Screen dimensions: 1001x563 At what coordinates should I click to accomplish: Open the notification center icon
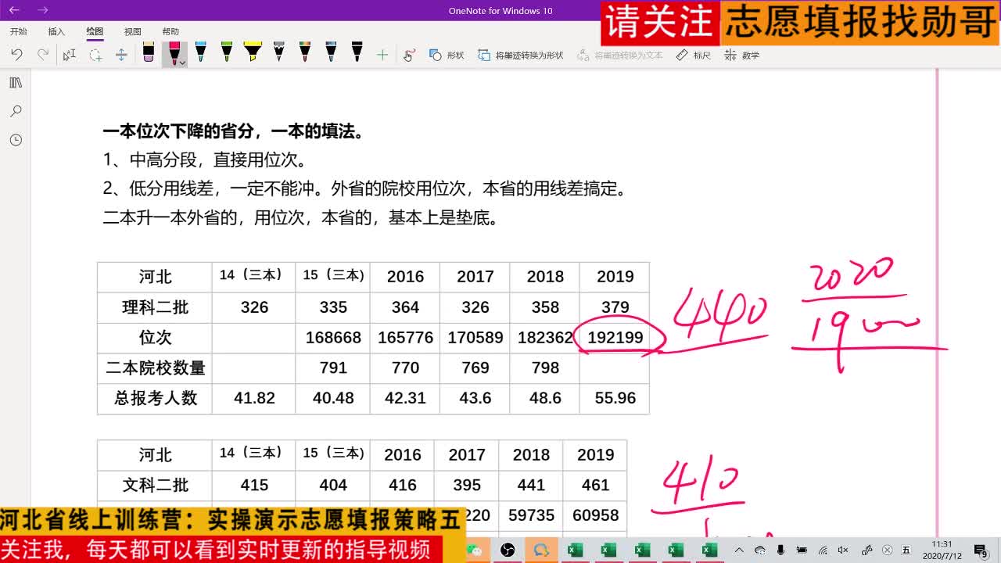981,550
